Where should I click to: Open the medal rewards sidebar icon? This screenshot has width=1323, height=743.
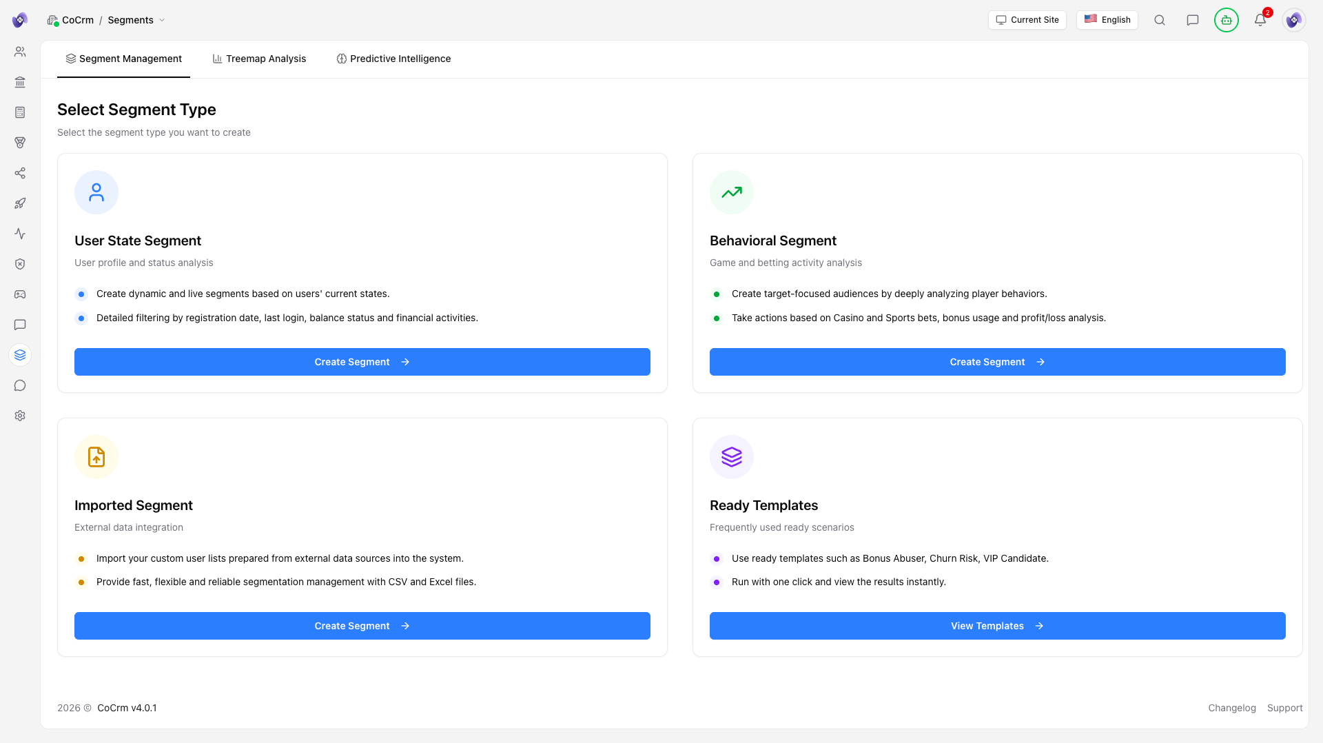click(20, 143)
